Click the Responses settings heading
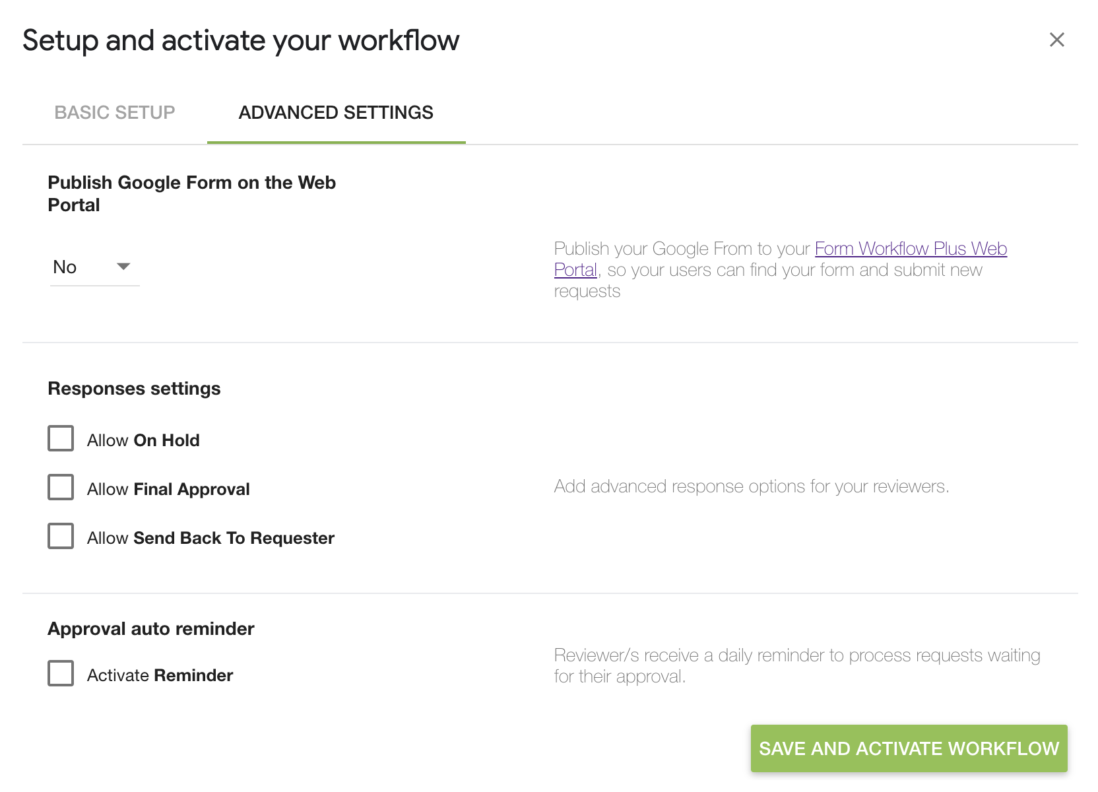1098x792 pixels. point(133,388)
